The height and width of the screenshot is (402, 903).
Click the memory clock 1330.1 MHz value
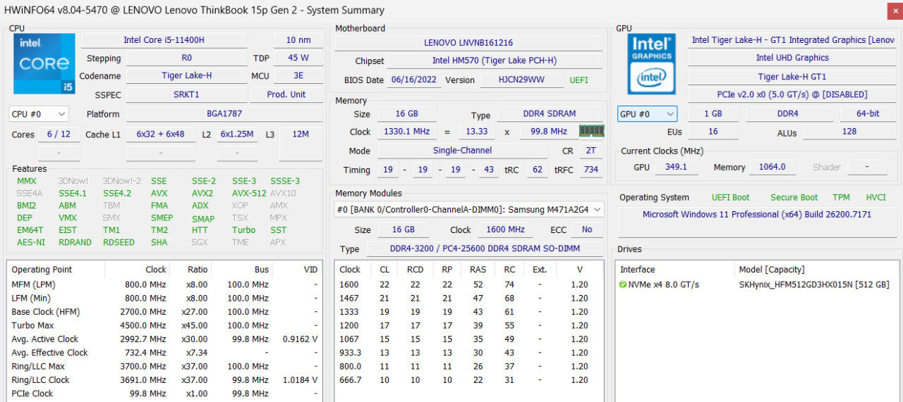coord(406,132)
